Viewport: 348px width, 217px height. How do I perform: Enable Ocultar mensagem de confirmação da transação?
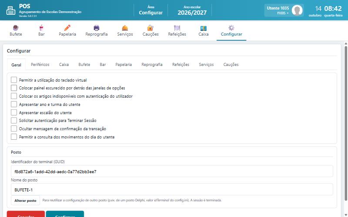tap(14, 128)
